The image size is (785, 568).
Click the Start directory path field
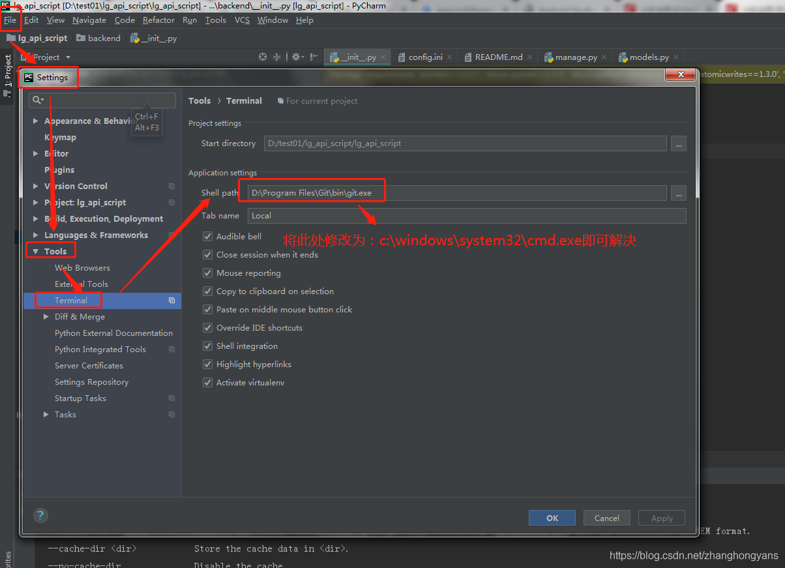point(465,143)
